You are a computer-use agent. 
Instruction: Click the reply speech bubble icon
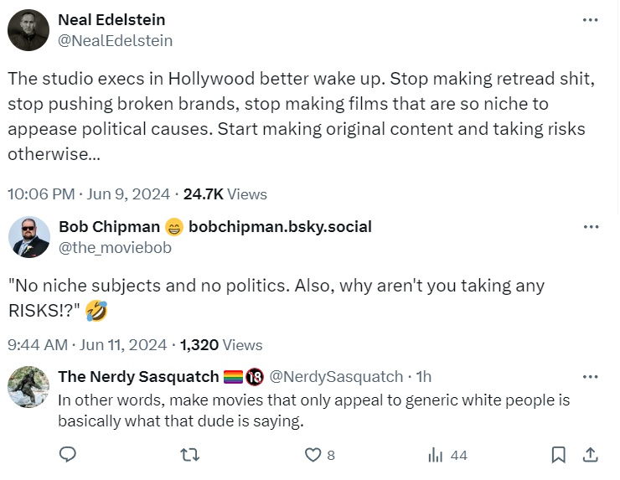(x=69, y=455)
